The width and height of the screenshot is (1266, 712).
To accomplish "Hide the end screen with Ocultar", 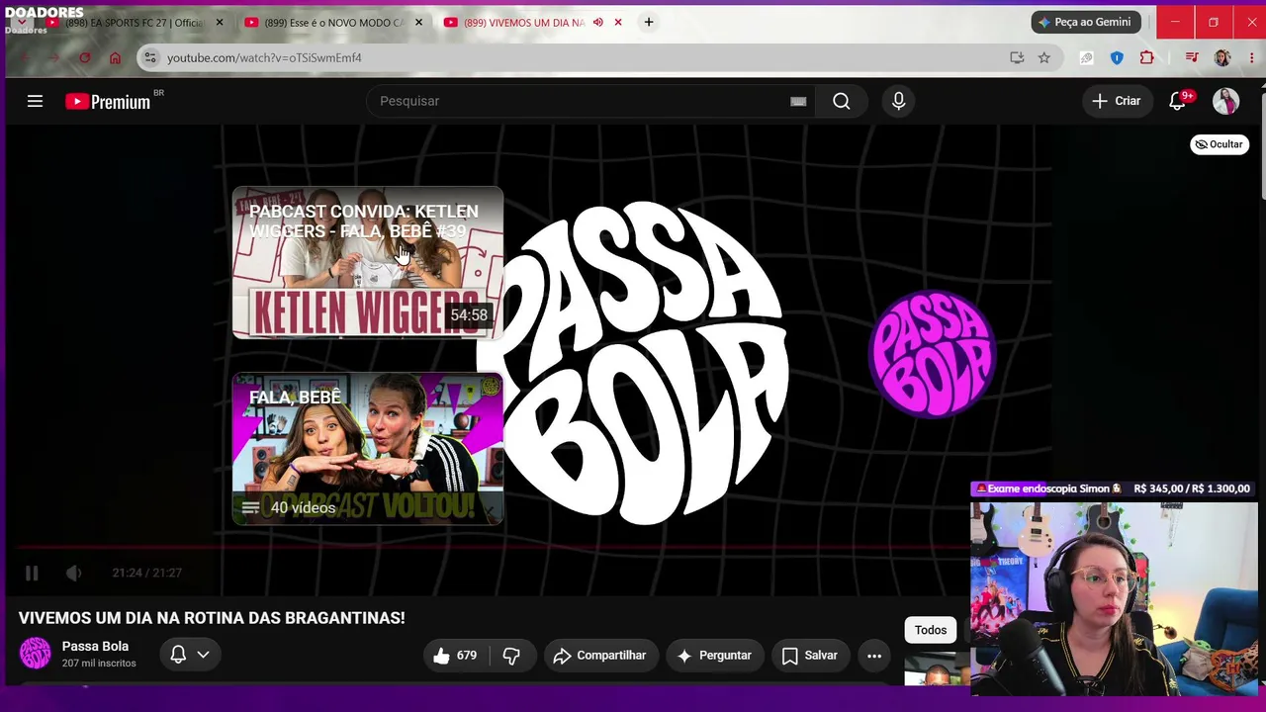I will point(1220,144).
